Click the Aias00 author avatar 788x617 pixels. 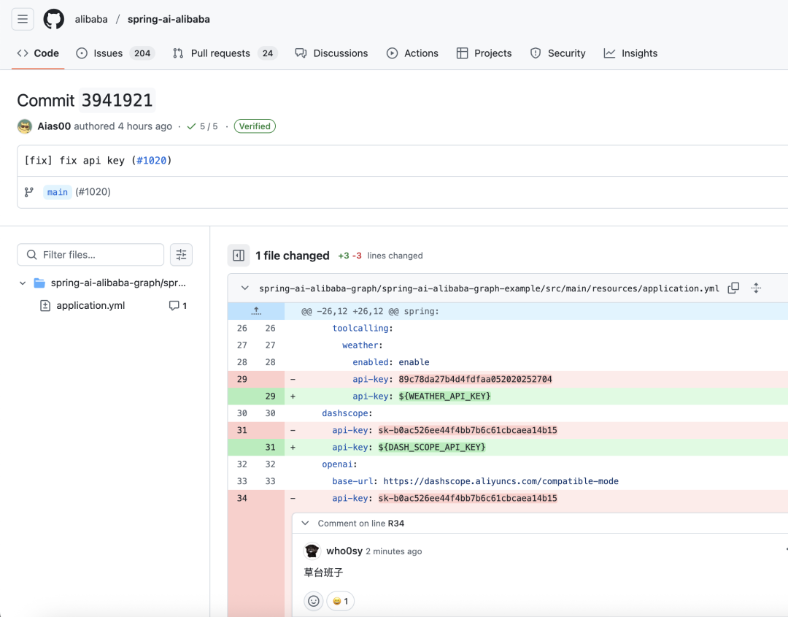tap(25, 126)
